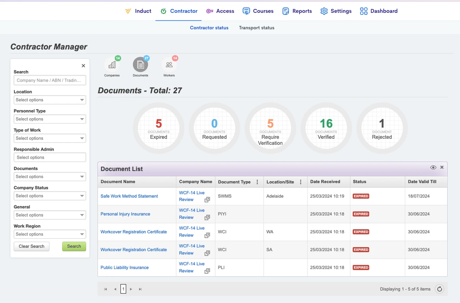Go to the last page of the list

(x=140, y=289)
